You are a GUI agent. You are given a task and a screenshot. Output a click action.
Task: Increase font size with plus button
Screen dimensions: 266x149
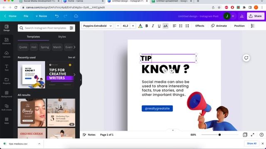pos(133,26)
